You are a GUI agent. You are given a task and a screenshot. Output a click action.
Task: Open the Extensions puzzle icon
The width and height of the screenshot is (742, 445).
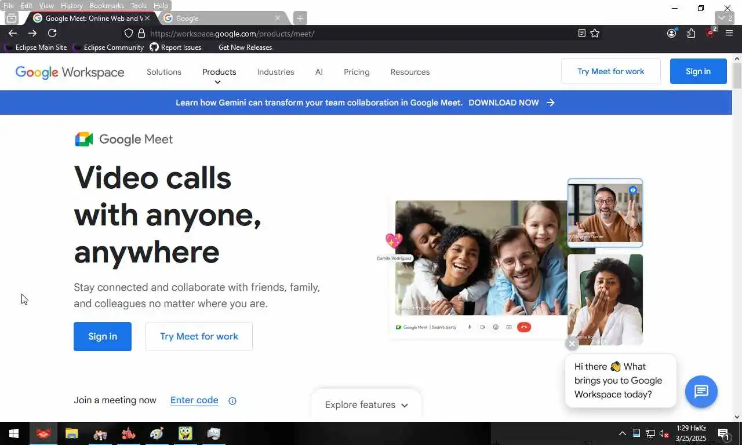(x=691, y=34)
